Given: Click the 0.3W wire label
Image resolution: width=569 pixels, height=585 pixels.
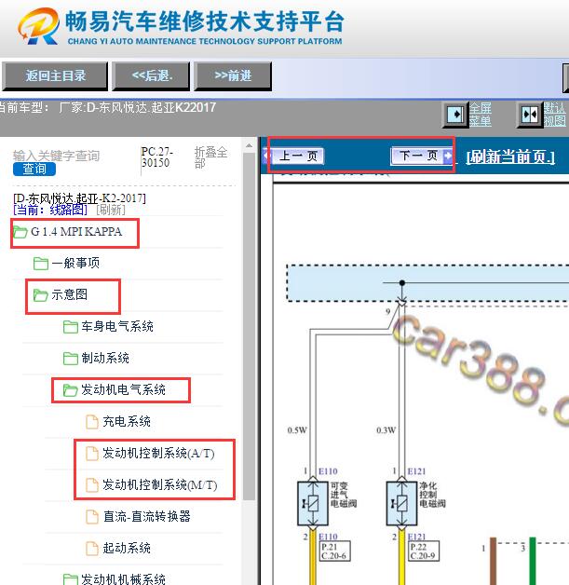Looking at the screenshot, I should coord(386,430).
